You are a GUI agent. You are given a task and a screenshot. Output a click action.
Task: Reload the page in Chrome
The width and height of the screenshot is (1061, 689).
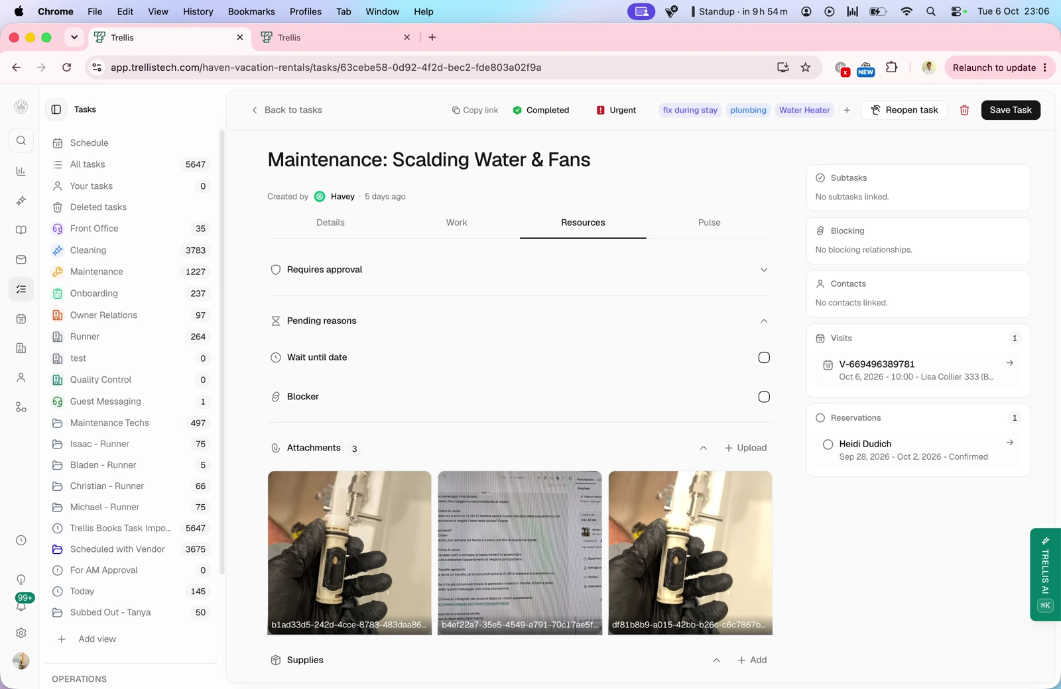[66, 67]
